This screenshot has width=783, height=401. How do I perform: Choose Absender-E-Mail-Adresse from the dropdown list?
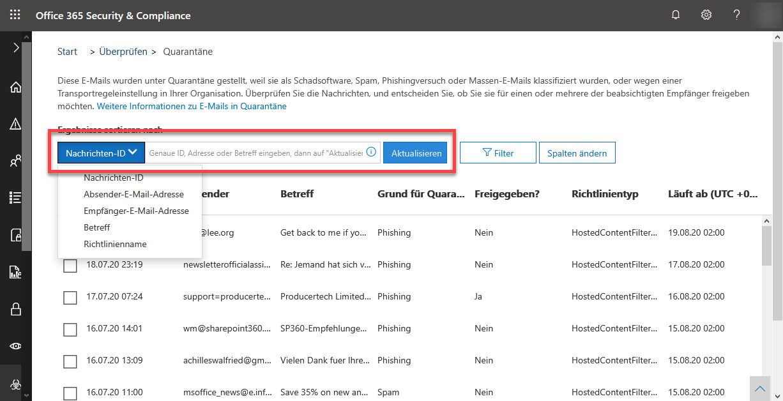click(x=133, y=194)
